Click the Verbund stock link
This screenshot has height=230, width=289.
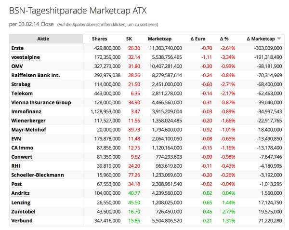(x=22, y=221)
